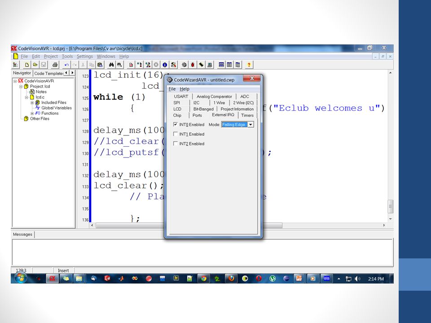The height and width of the screenshot is (323, 431).
Task: Click the Find in Files binoculars icon
Action: pos(119,65)
